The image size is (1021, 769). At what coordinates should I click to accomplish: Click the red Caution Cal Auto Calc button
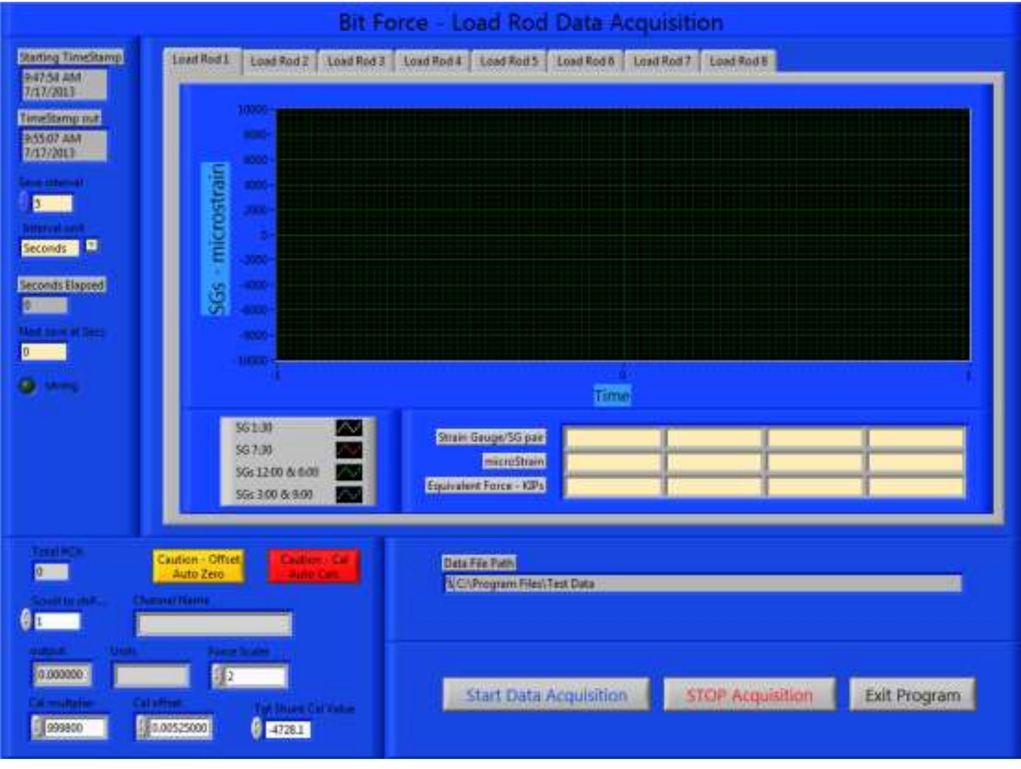(x=314, y=567)
